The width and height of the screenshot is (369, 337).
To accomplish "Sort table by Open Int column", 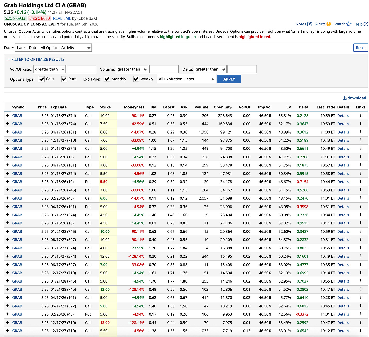I will [223, 107].
